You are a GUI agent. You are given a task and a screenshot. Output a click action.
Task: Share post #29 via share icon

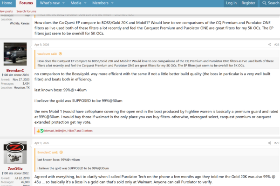pyautogui.click(x=269, y=143)
